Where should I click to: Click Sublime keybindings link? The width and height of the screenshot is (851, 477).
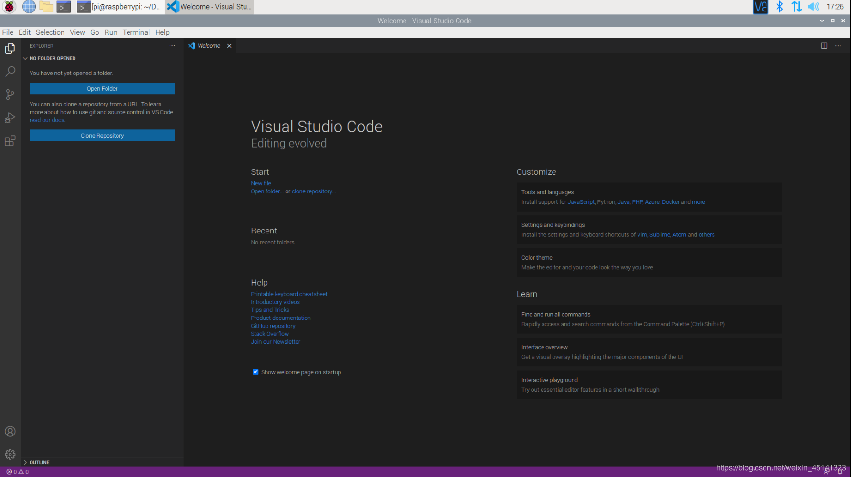coord(660,235)
